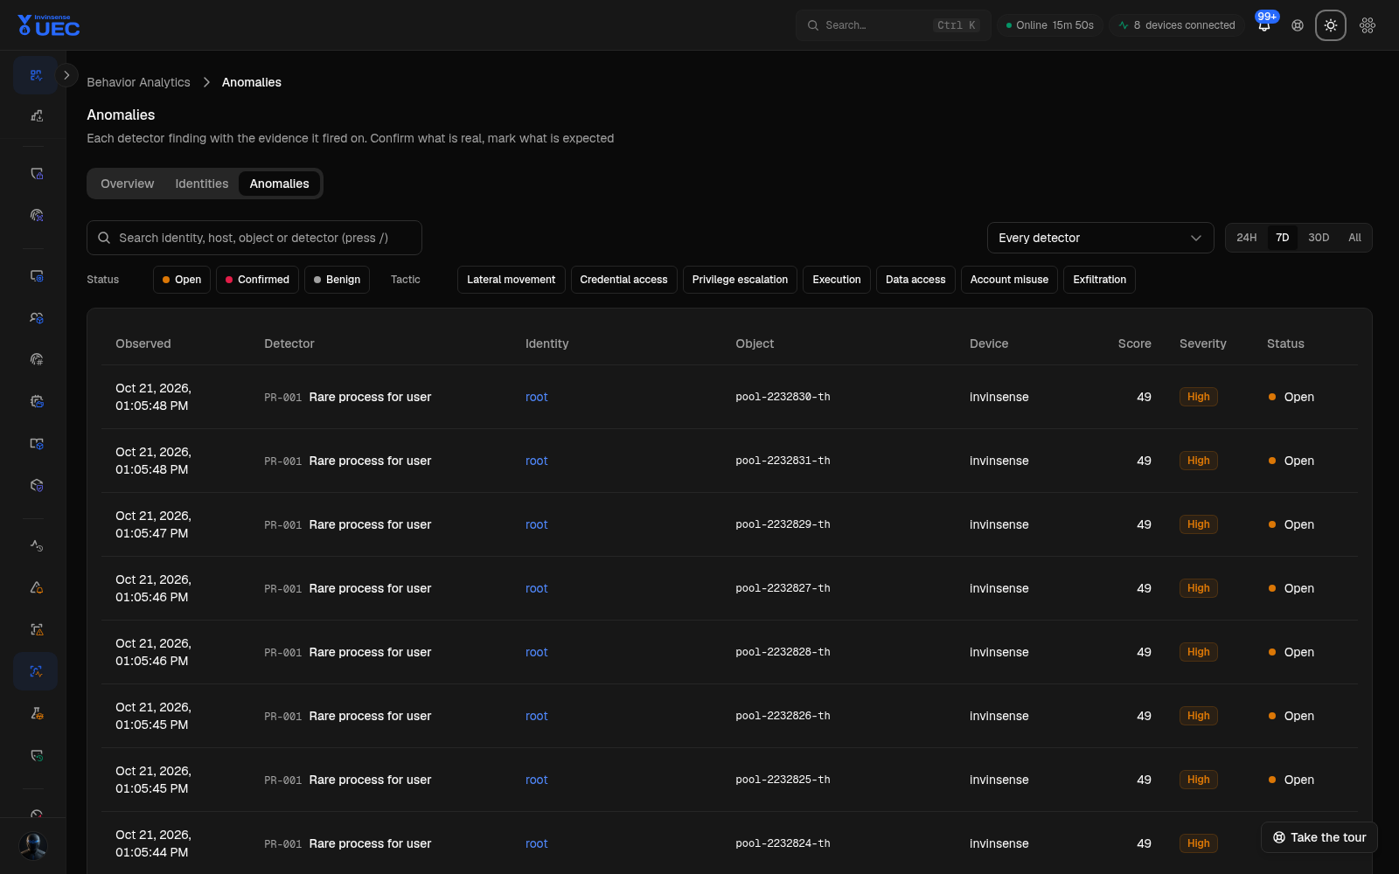Filter by Privilege escalation tactic
1399x874 pixels.
coord(740,280)
